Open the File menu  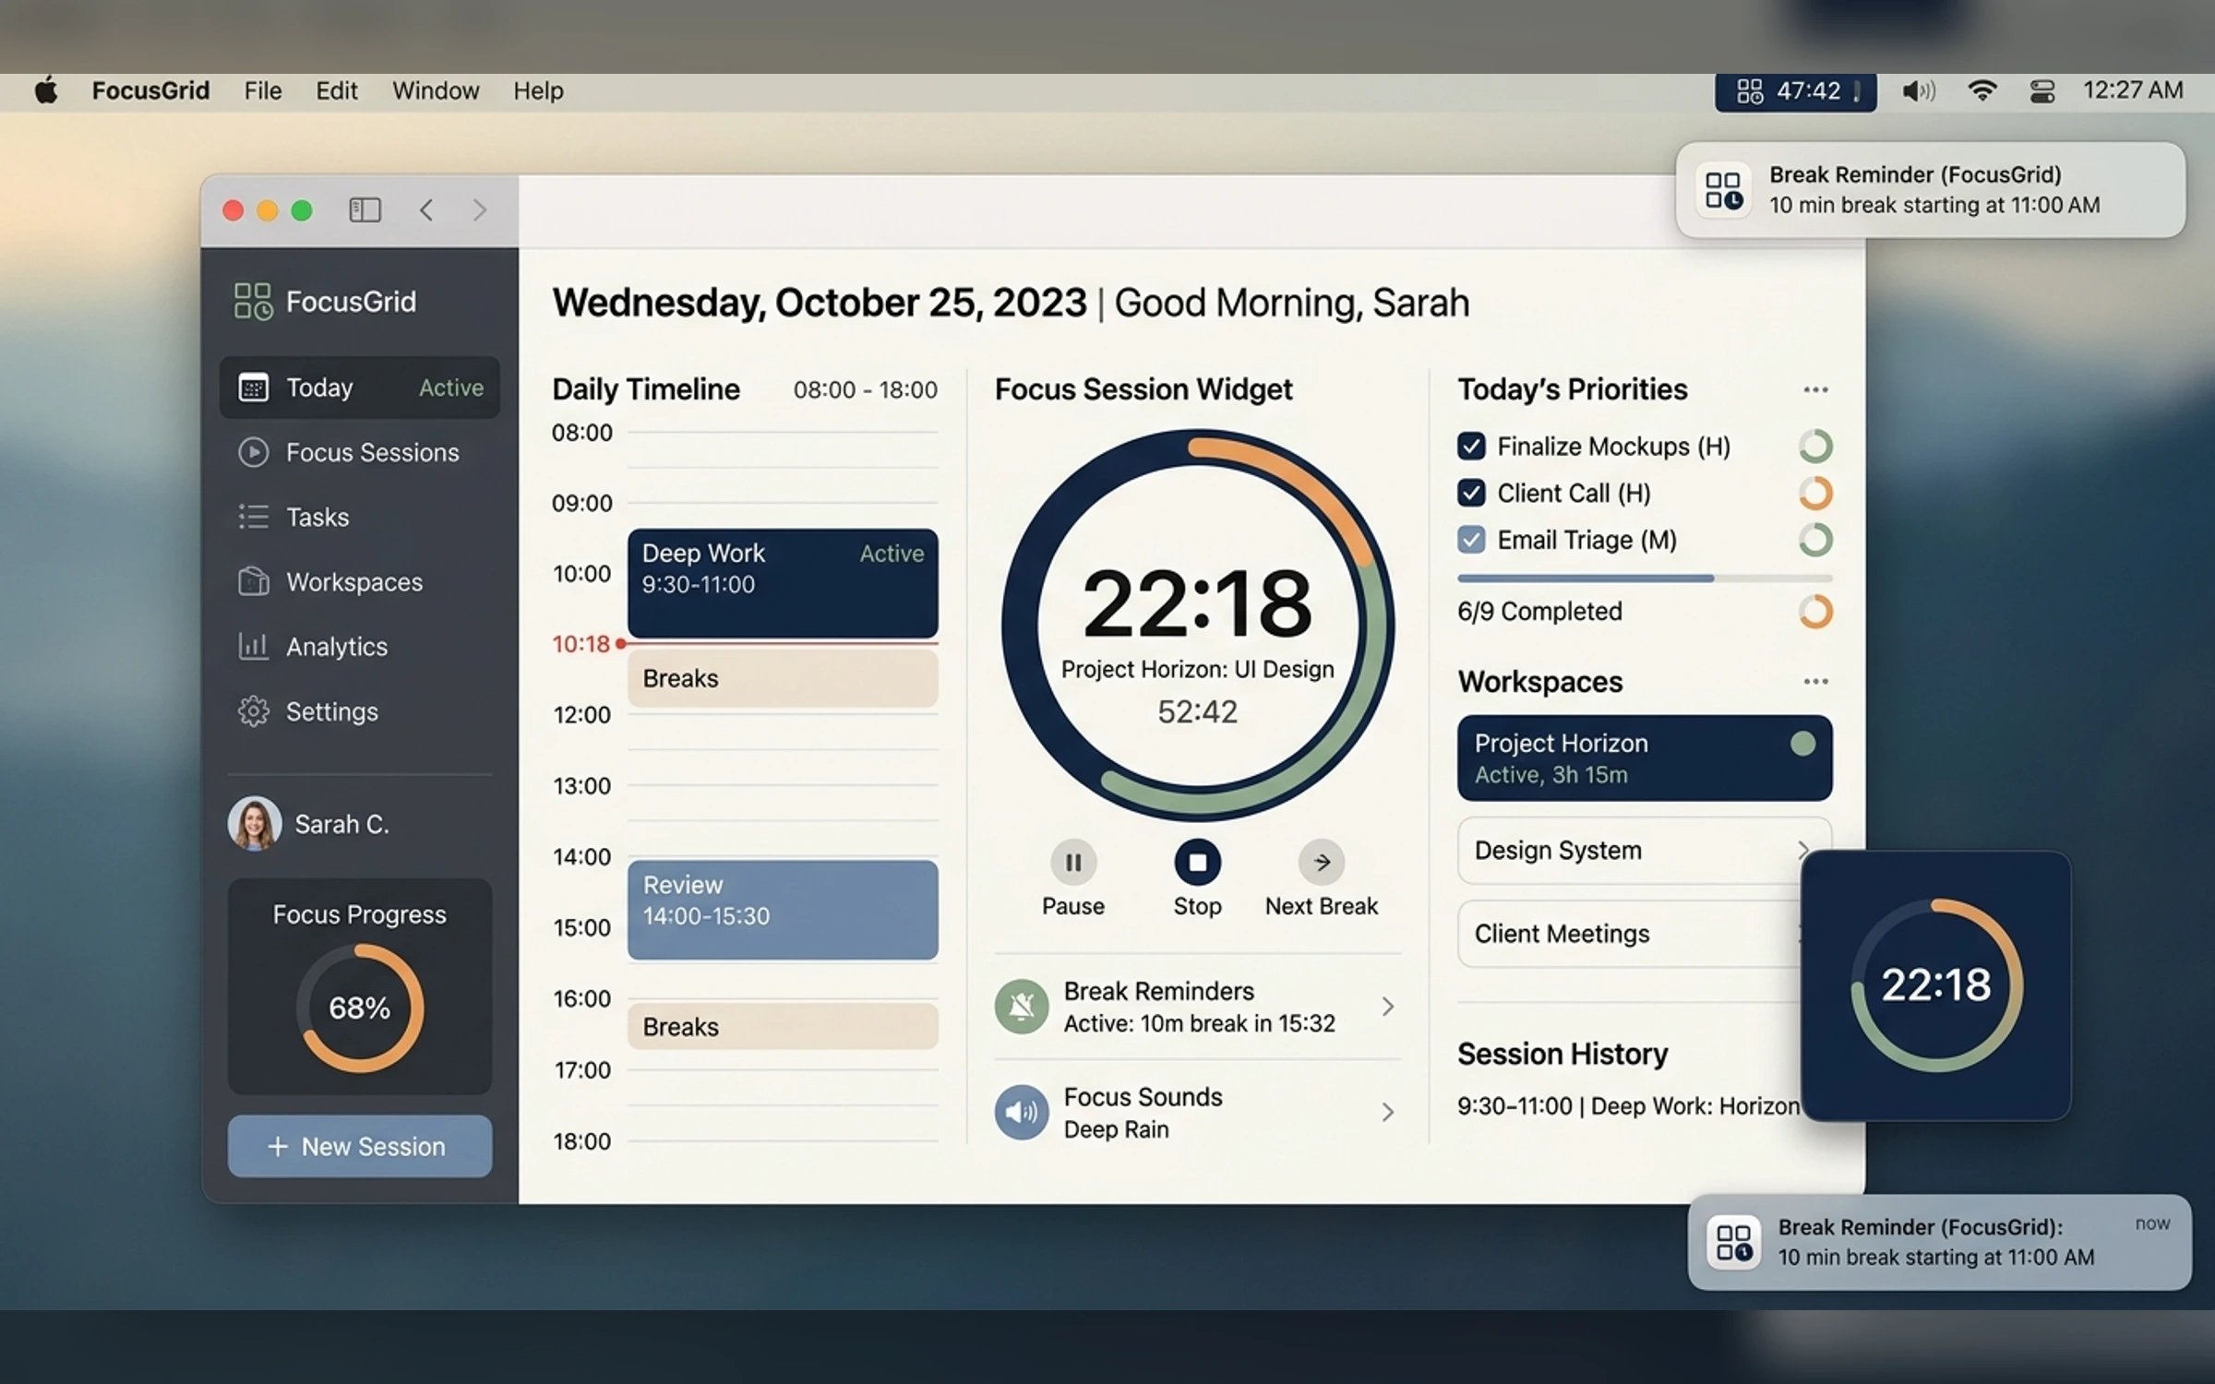pyautogui.click(x=263, y=91)
